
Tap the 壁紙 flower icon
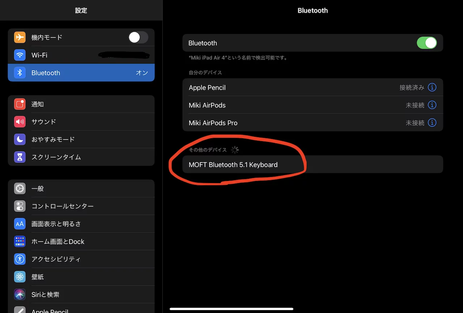tap(20, 277)
